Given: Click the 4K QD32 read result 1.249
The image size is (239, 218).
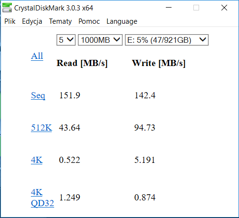Looking at the screenshot, I should point(70,198).
